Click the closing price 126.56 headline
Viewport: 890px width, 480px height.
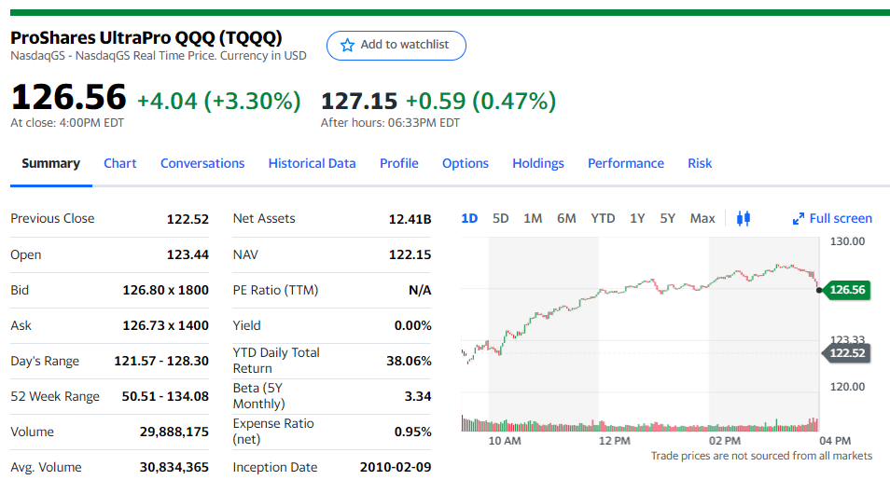69,96
